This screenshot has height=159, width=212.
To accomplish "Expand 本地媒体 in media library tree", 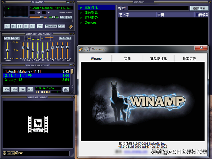I will (x=81, y=8).
